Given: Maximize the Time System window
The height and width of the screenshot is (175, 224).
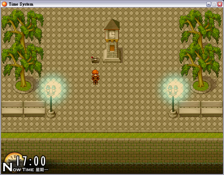Looking at the screenshot, I should [x=214, y=4].
